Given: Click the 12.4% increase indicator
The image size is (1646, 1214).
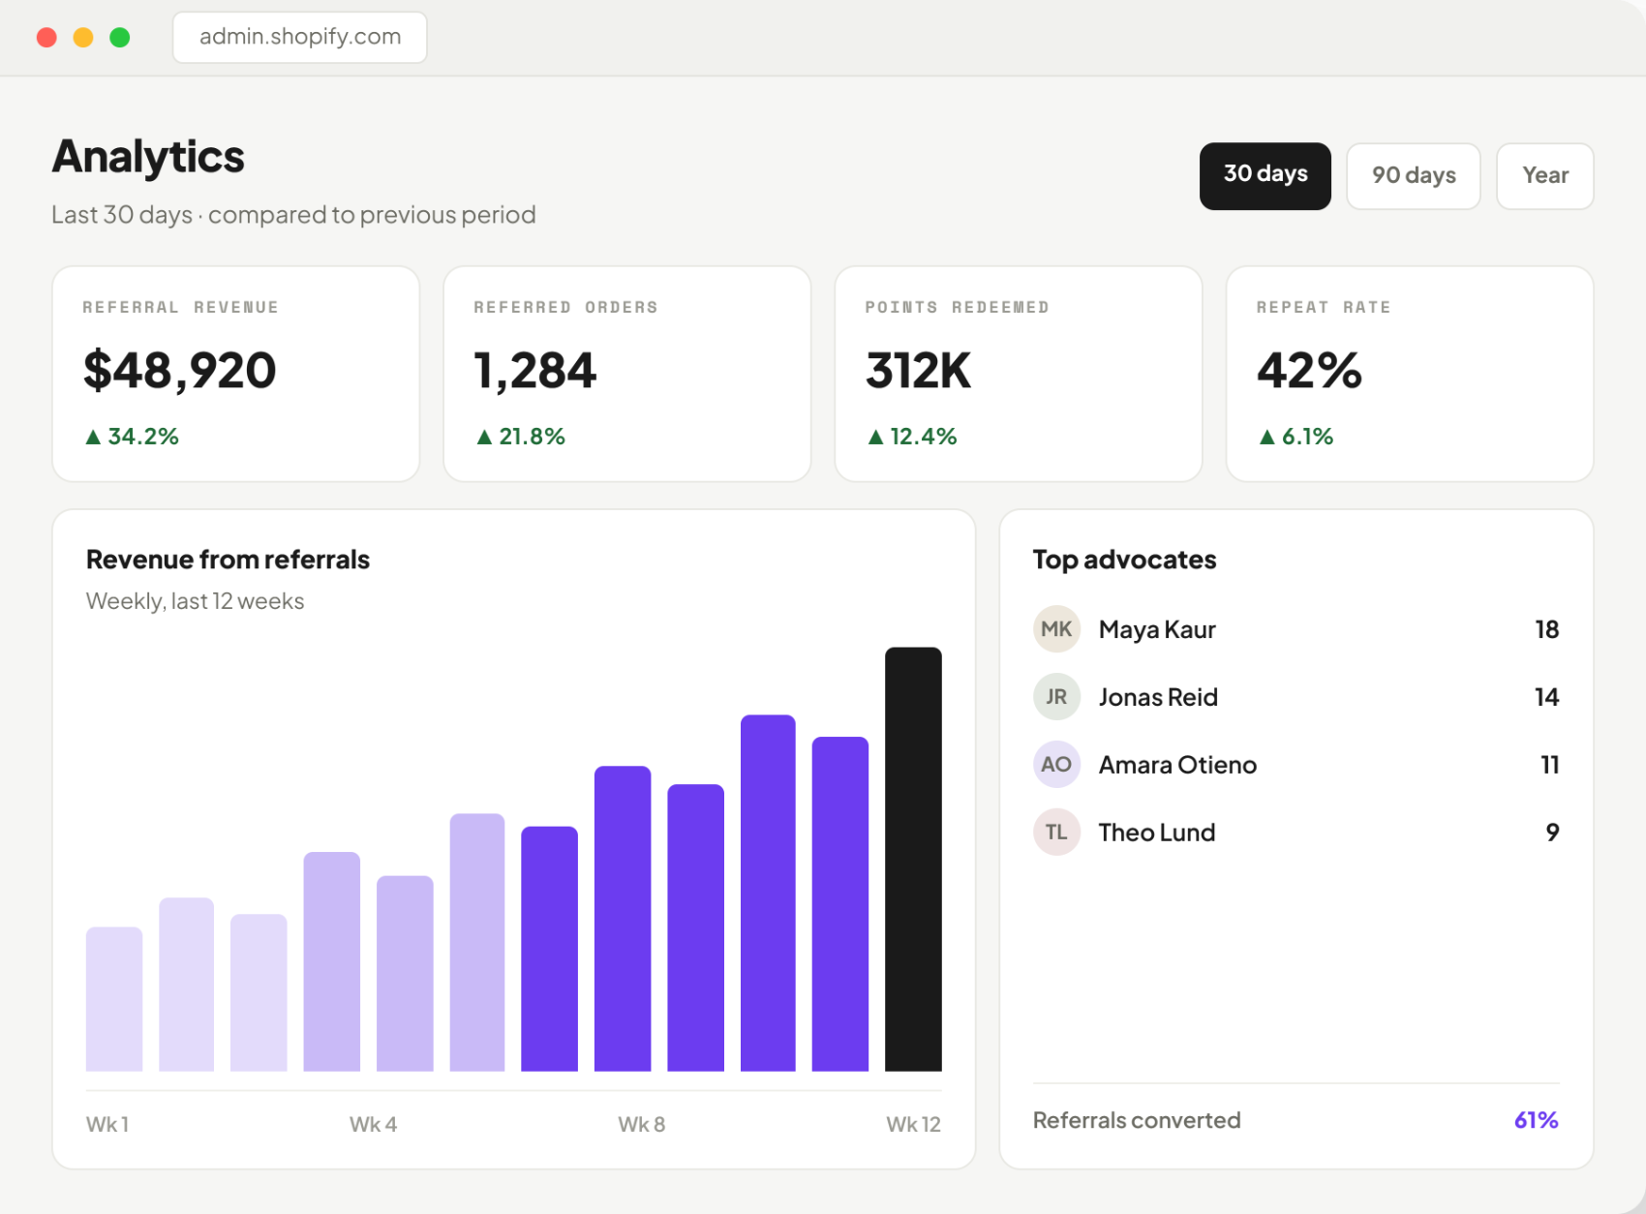Looking at the screenshot, I should pyautogui.click(x=913, y=437).
